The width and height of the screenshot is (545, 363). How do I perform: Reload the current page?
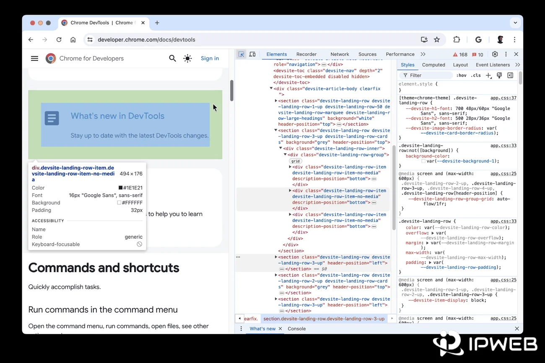59,40
